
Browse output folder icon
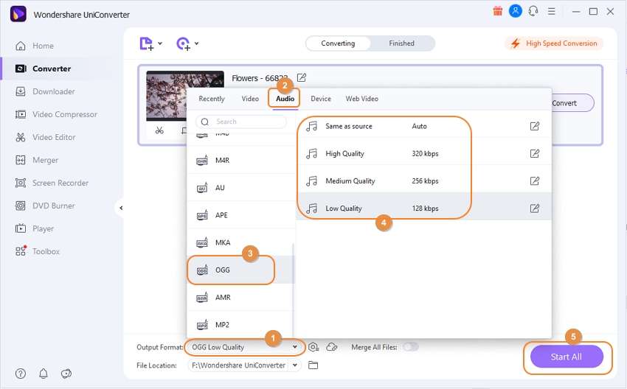[313, 365]
